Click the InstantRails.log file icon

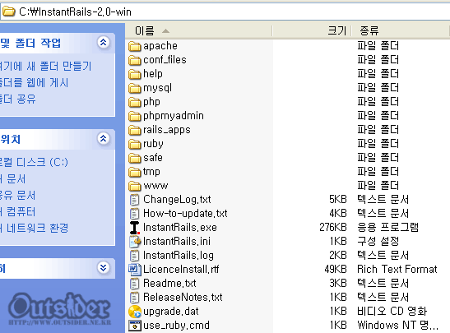134,256
